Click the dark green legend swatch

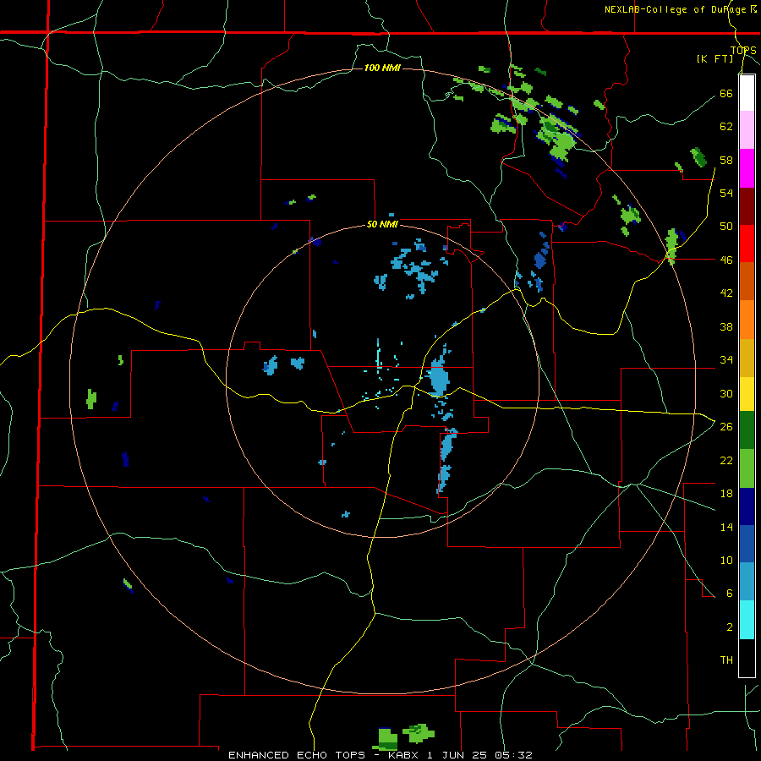click(x=747, y=430)
